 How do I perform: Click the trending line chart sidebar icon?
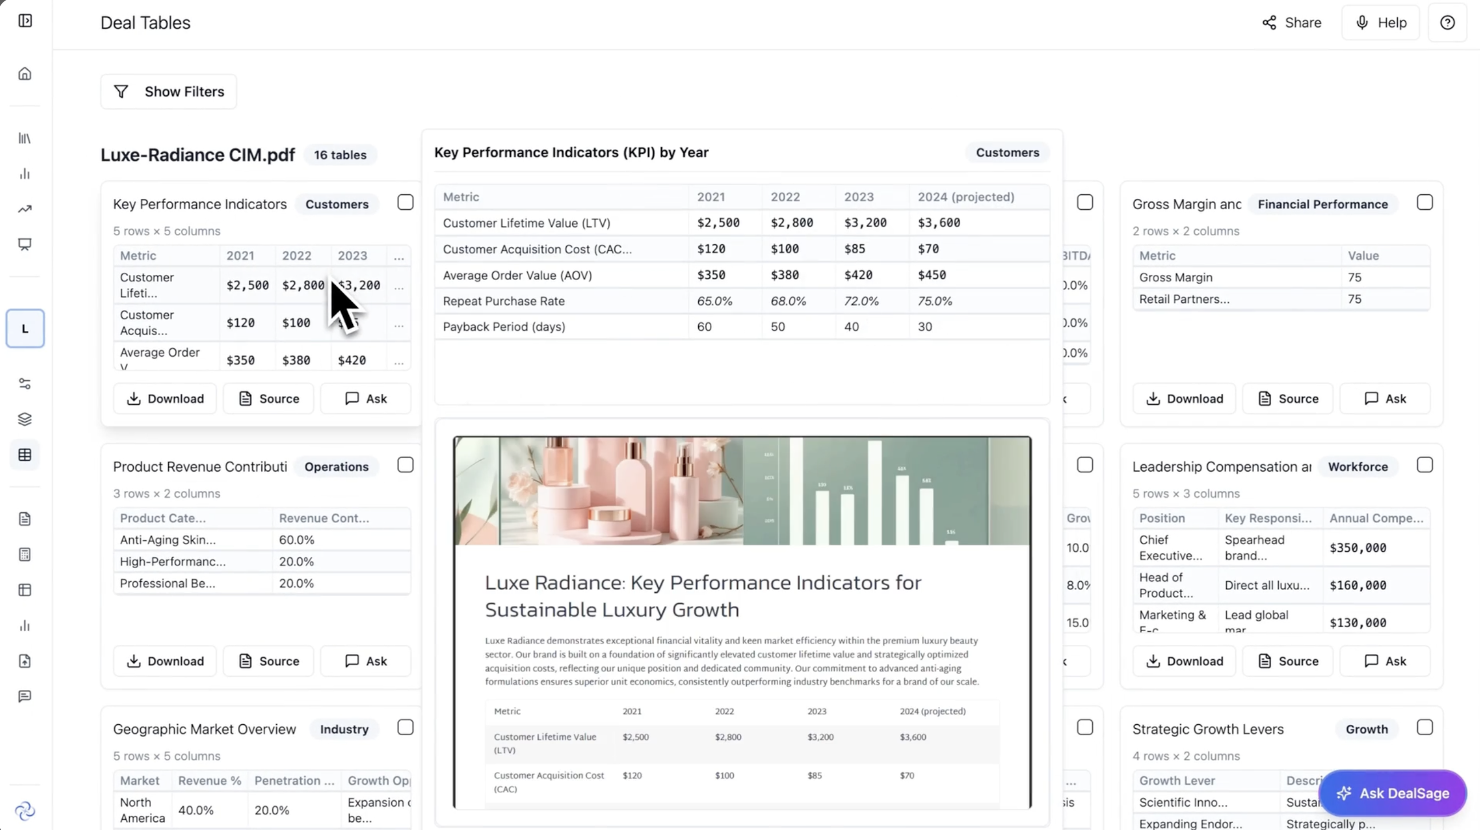pos(25,209)
